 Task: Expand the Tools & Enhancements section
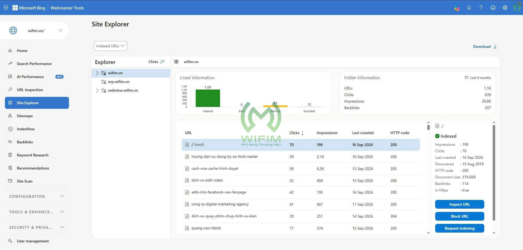click(37, 212)
